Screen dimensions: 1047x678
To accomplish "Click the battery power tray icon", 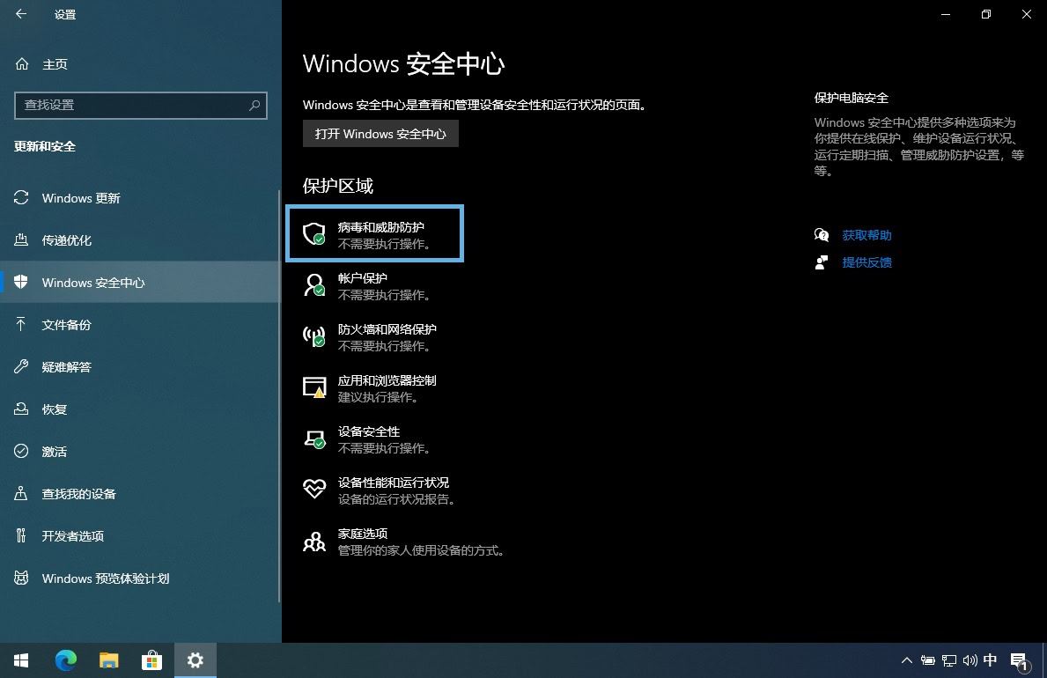I will 927,660.
